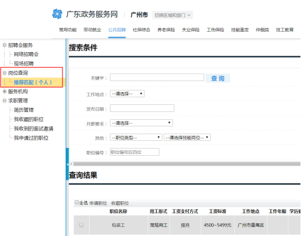Click the 广东政务服务网 logo icon
Image resolution: width=301 pixels, height=236 pixels.
(57, 14)
